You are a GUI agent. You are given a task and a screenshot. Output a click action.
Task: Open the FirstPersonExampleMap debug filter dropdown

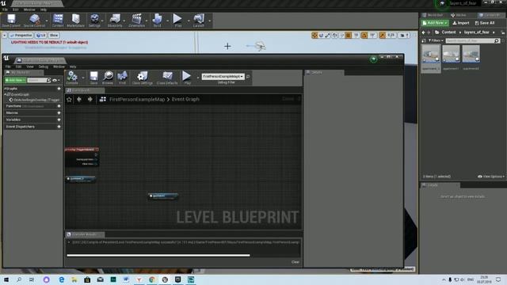pyautogui.click(x=223, y=77)
